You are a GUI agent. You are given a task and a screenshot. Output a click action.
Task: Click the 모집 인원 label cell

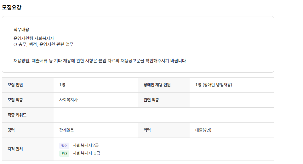(15, 85)
